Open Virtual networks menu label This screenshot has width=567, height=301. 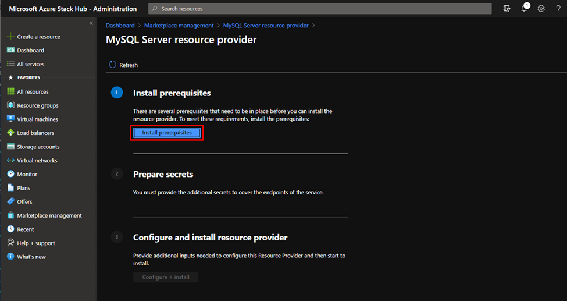click(x=37, y=161)
